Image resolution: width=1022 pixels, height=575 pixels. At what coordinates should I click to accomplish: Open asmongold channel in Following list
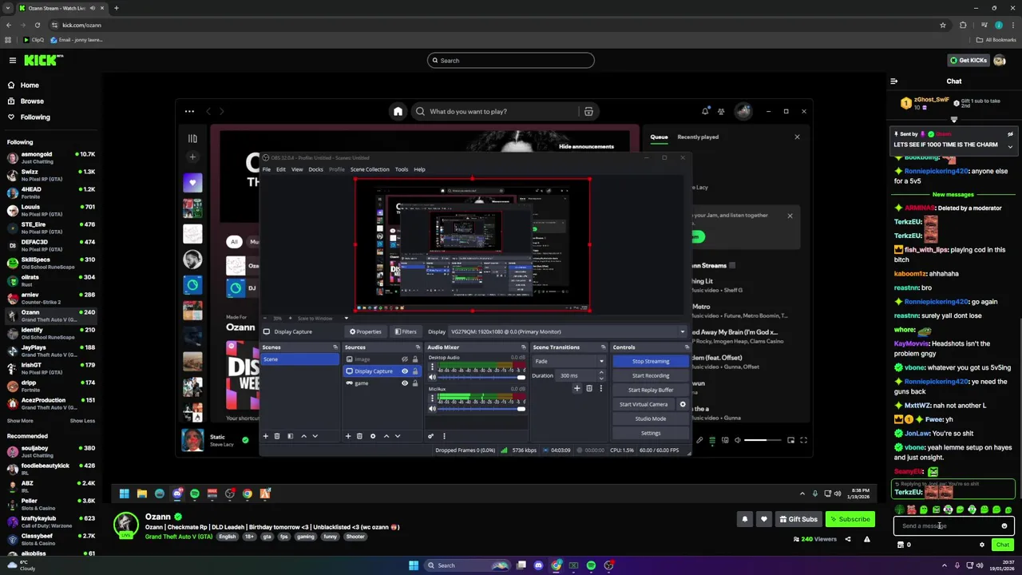pyautogui.click(x=51, y=157)
